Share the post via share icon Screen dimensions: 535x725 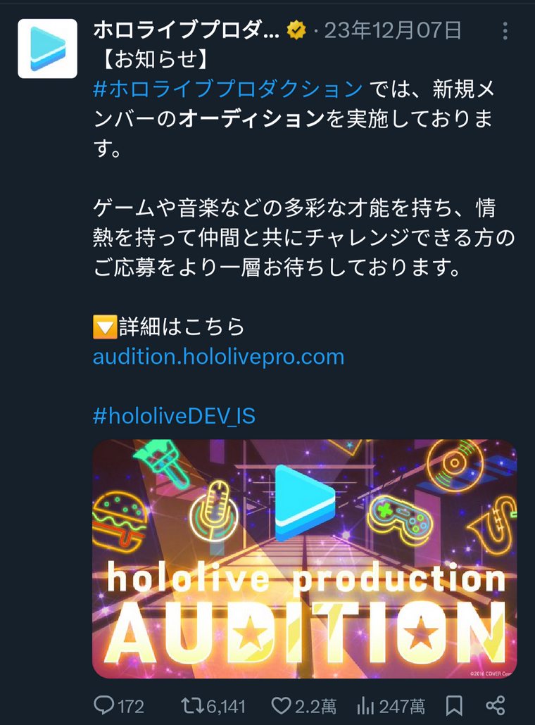(x=496, y=705)
